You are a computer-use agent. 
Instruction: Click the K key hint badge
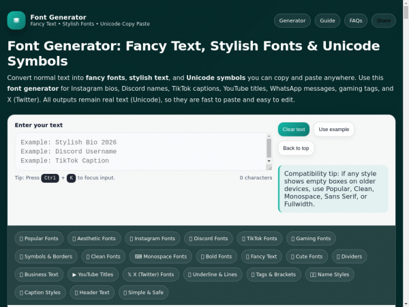tap(71, 178)
